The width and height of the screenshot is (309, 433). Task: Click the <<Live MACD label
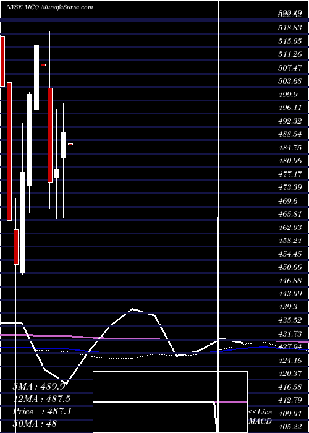pyautogui.click(x=260, y=417)
